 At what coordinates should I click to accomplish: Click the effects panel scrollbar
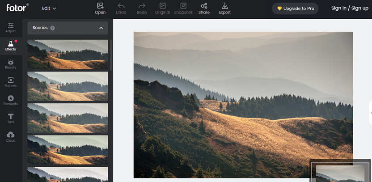point(111,55)
